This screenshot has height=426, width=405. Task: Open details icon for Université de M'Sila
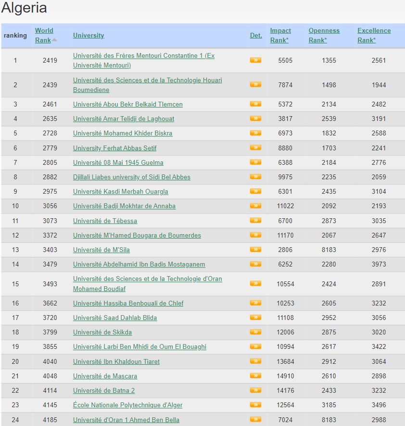click(x=255, y=250)
